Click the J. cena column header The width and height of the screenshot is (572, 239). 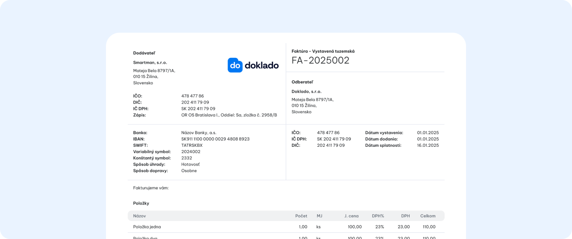[352, 216]
